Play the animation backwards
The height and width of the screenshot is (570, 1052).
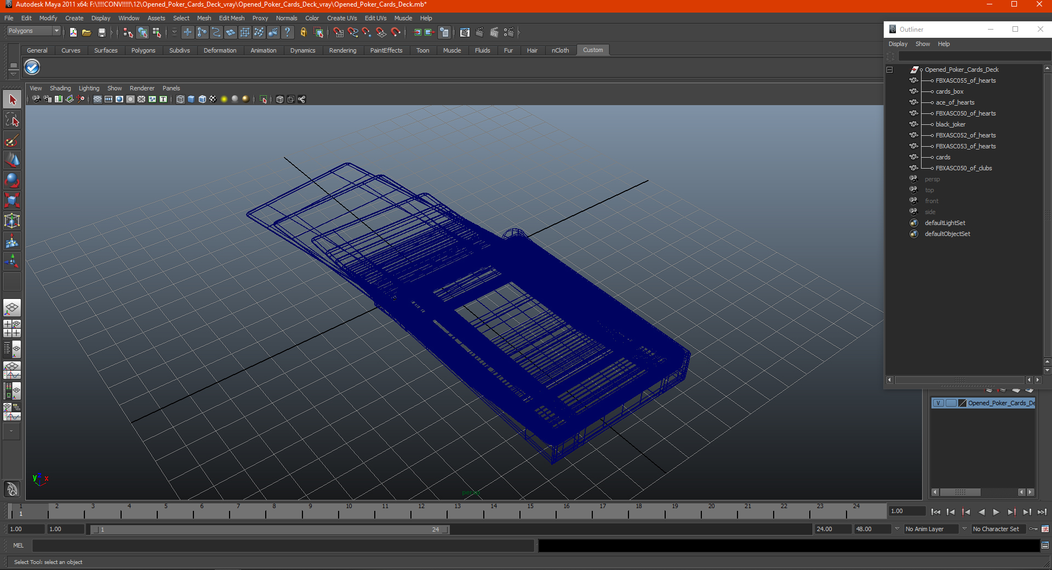pyautogui.click(x=981, y=512)
